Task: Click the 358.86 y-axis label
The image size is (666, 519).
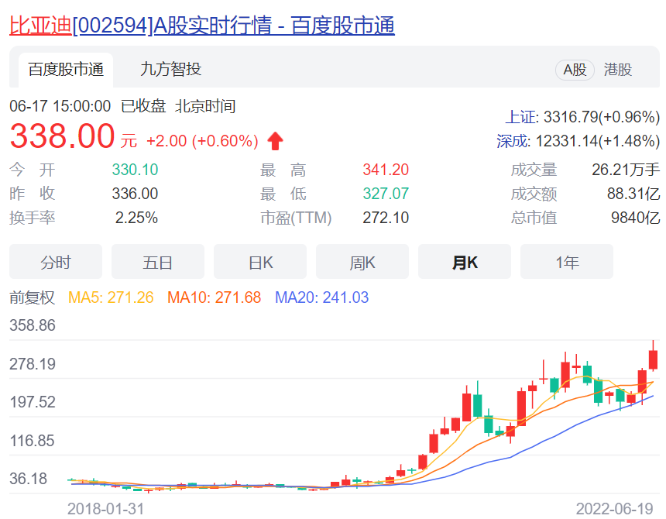Action: click(33, 325)
